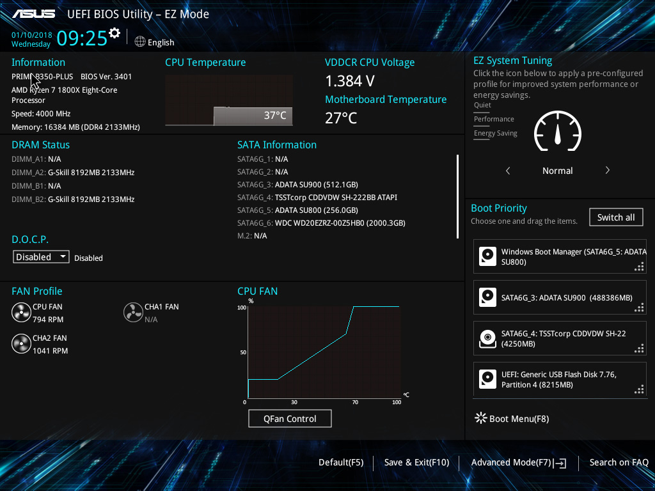Image resolution: width=655 pixels, height=491 pixels.
Task: Click the M.2: N/A row
Action: (x=252, y=236)
